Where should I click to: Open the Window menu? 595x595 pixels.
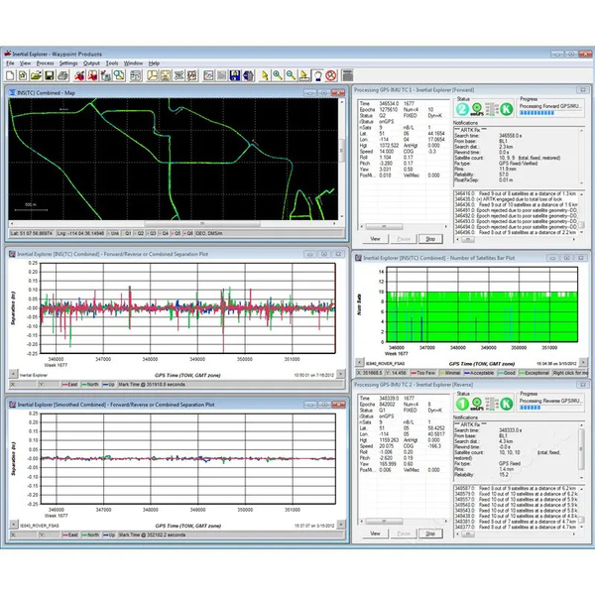pyautogui.click(x=133, y=62)
